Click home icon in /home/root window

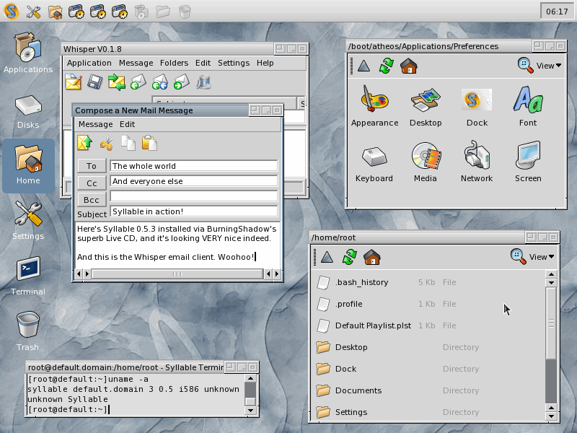(x=371, y=257)
